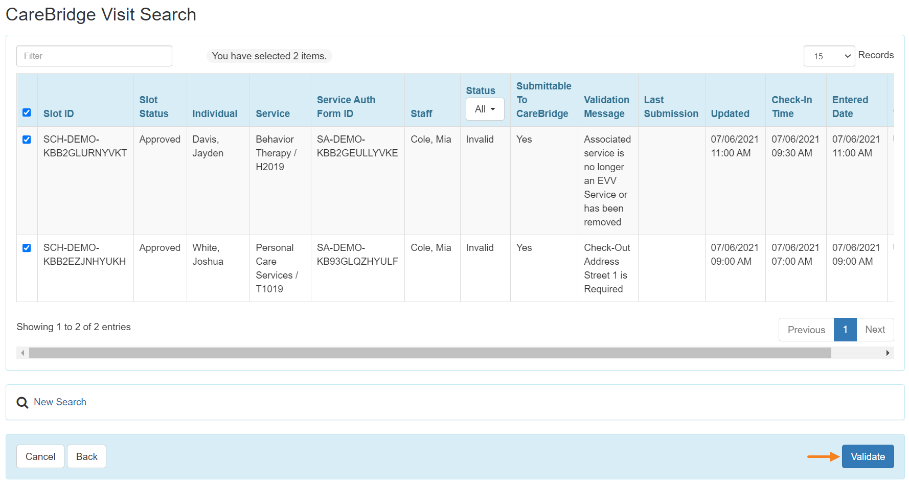Sort by Validation Message column header
This screenshot has height=484, width=909.
coord(606,107)
